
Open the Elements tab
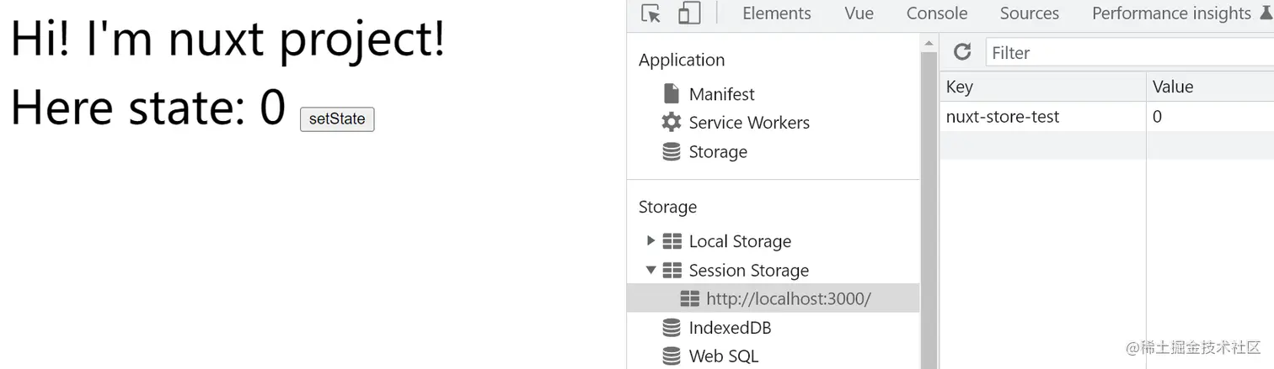776,13
